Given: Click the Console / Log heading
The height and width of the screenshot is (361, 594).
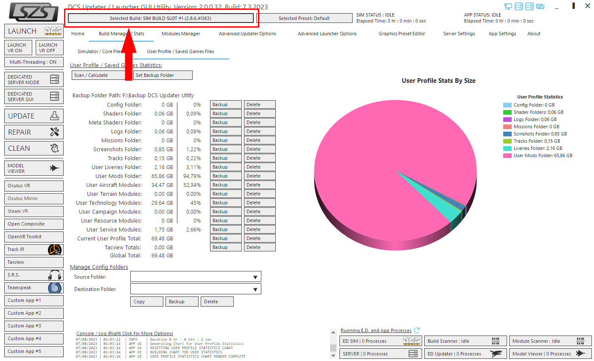Looking at the screenshot, I should click(x=125, y=333).
